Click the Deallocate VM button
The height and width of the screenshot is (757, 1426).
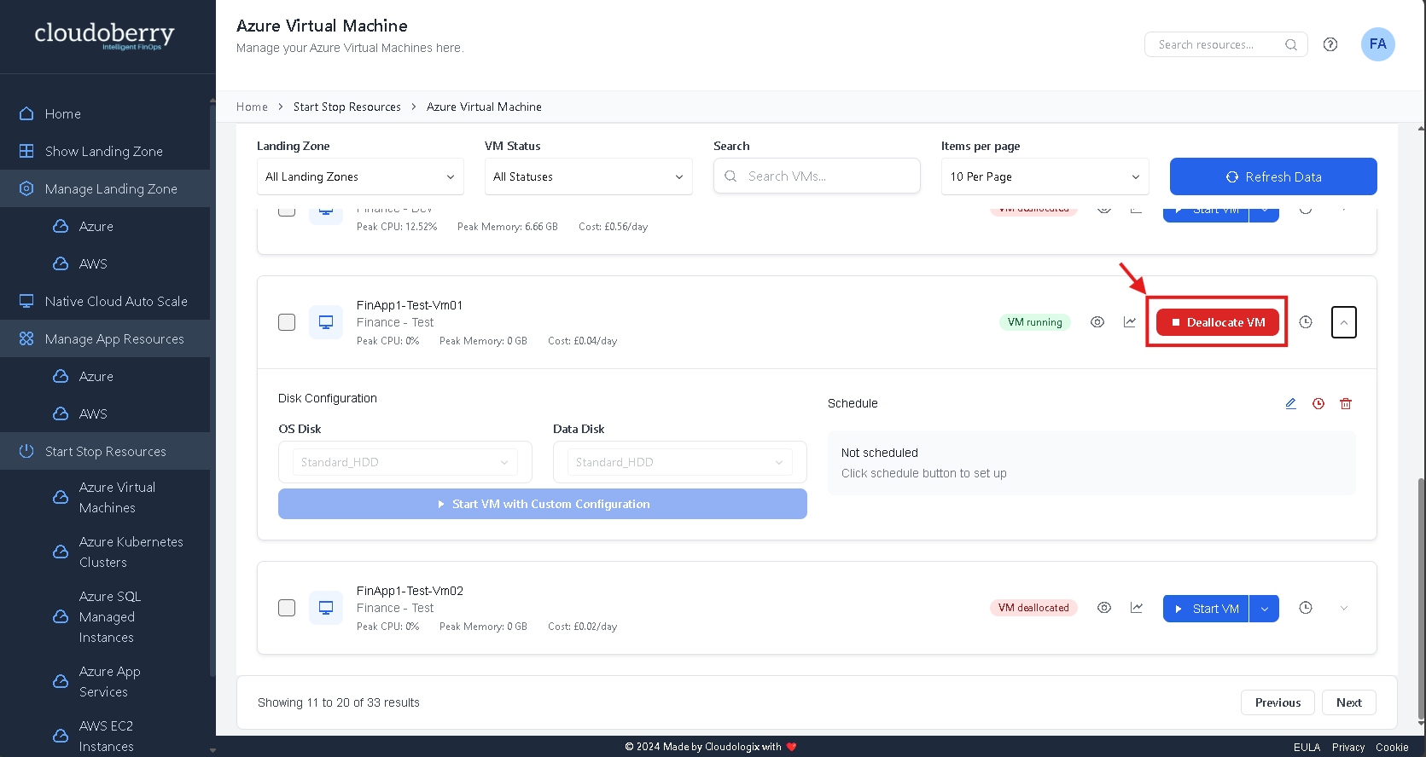1218,322
